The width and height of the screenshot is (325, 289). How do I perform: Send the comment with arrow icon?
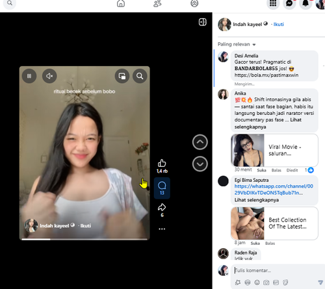320,282
